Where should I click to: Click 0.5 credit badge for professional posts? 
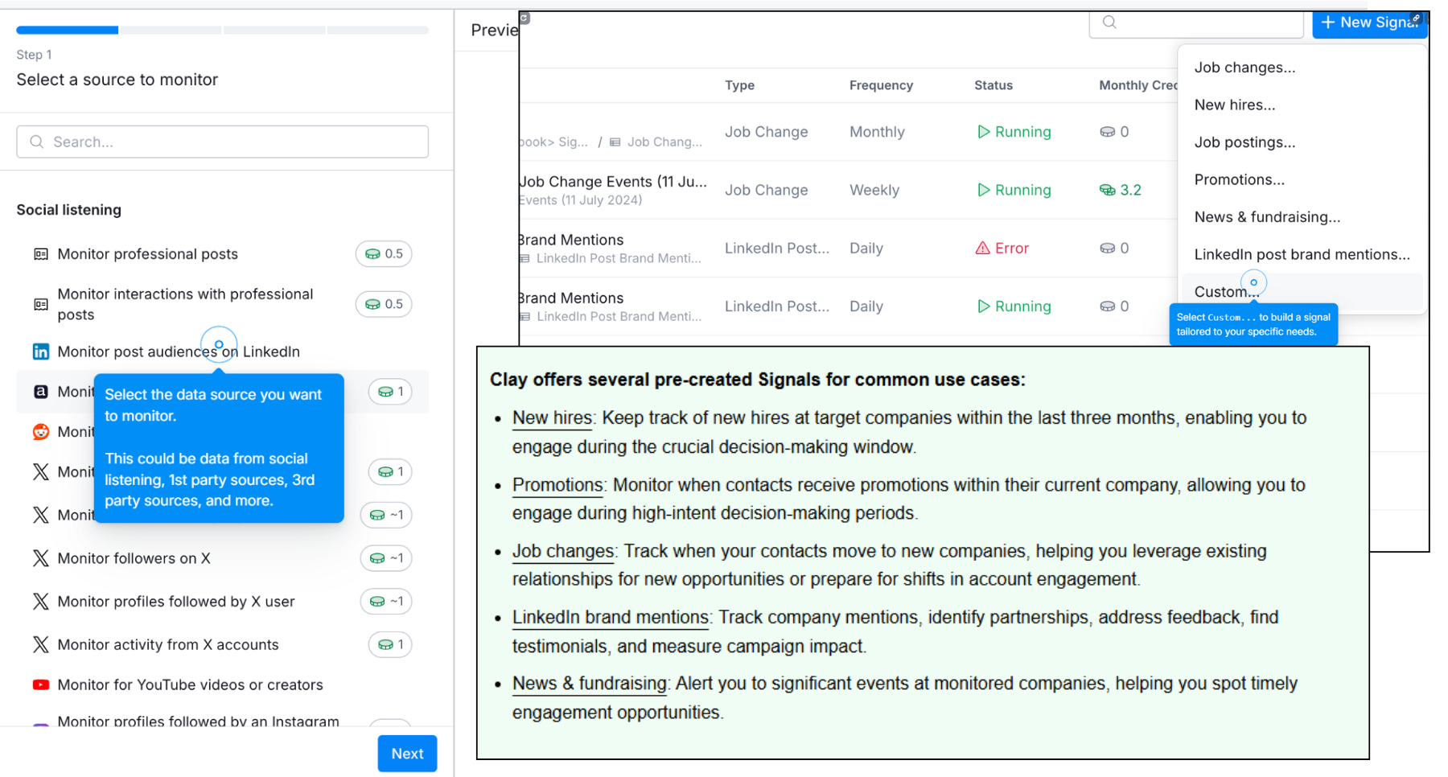pyautogui.click(x=384, y=254)
